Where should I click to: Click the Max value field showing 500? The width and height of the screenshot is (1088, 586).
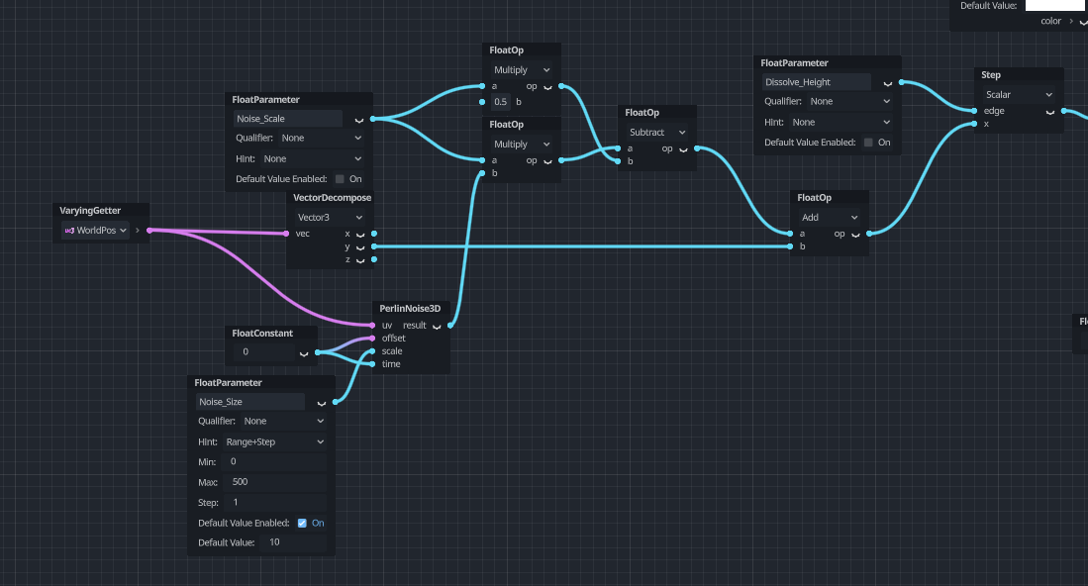pos(276,482)
